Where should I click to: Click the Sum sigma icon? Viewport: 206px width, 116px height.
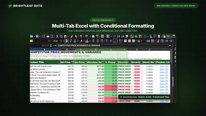point(51,45)
